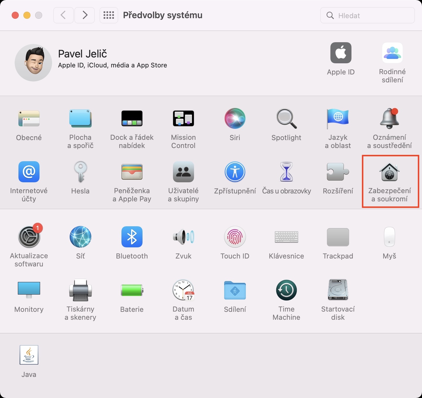Open the Hesla key icon
422x398 pixels.
click(80, 172)
